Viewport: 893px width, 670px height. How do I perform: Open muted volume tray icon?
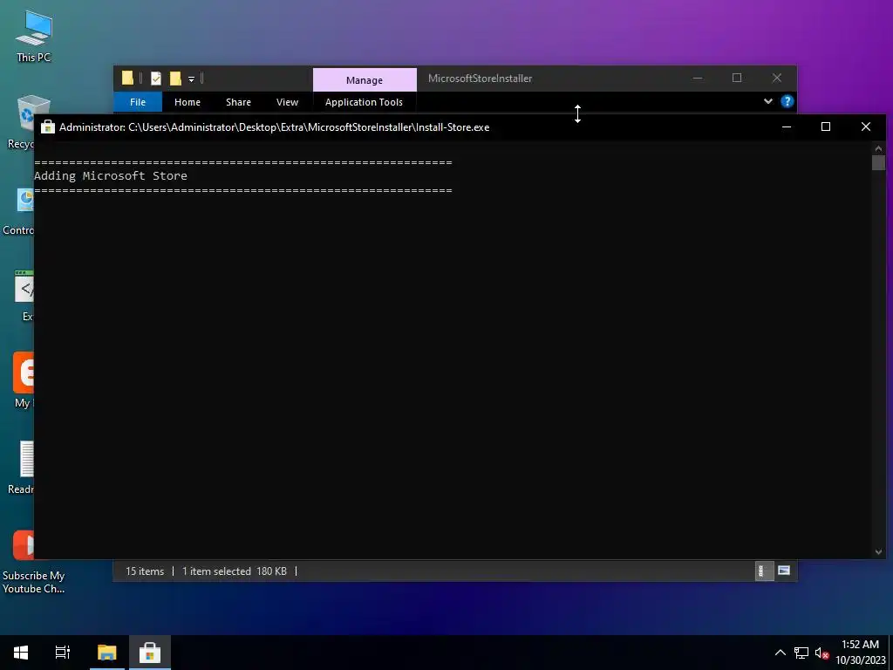821,653
